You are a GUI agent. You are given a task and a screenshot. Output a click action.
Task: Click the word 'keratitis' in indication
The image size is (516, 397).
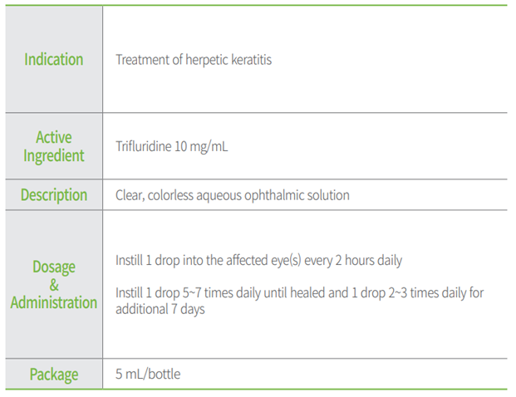[248, 60]
